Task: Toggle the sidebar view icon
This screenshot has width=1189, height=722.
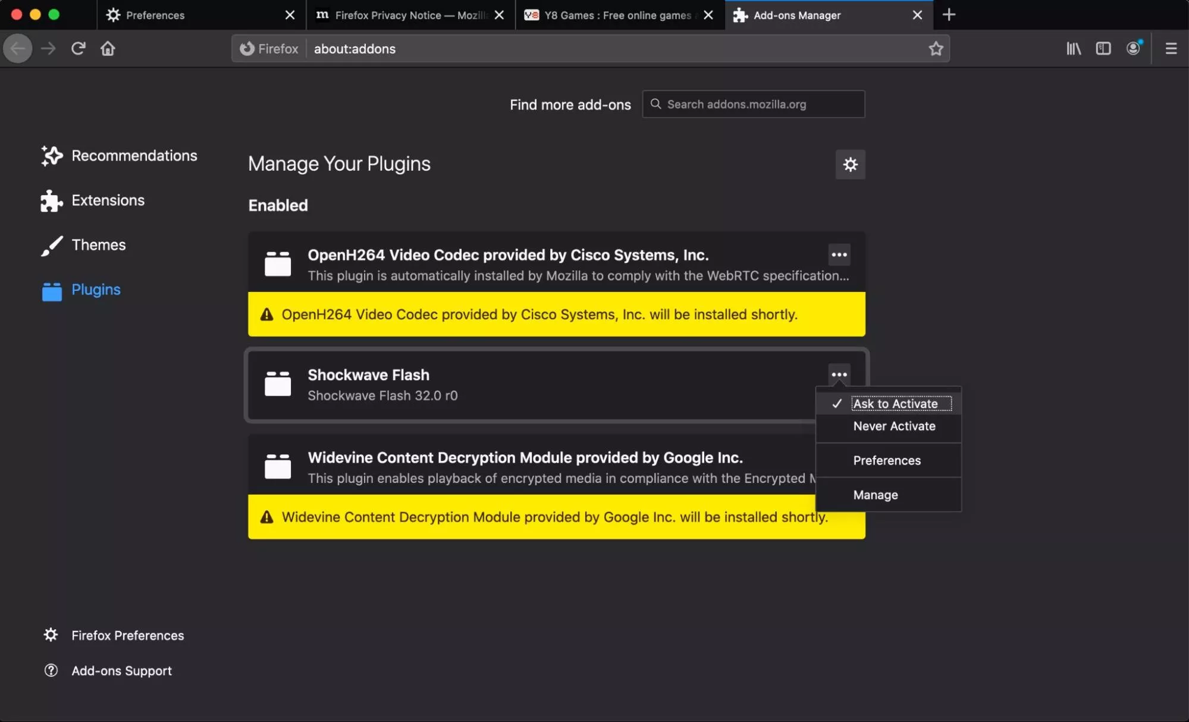Action: point(1103,48)
